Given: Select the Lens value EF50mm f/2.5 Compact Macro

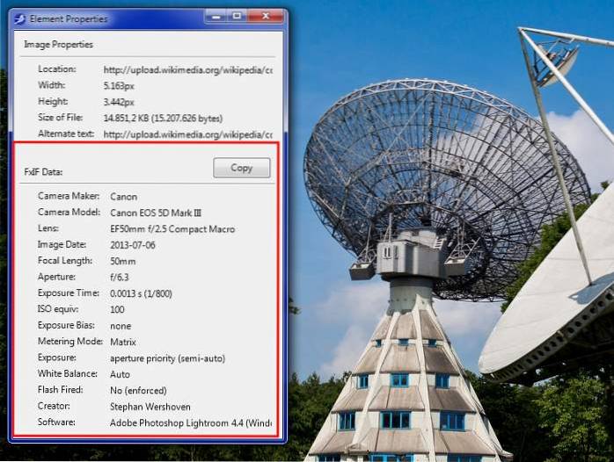Looking at the screenshot, I should (x=172, y=229).
